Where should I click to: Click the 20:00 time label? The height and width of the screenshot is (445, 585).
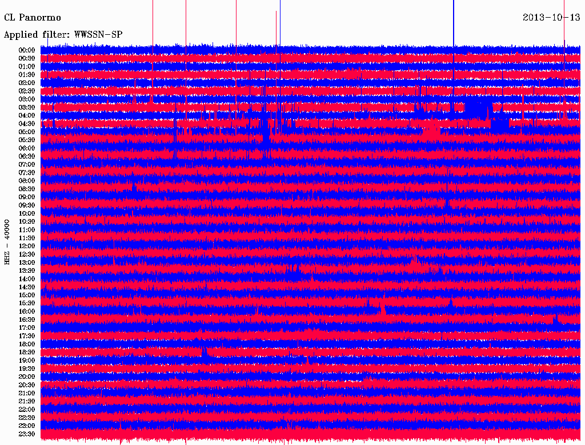(26, 377)
